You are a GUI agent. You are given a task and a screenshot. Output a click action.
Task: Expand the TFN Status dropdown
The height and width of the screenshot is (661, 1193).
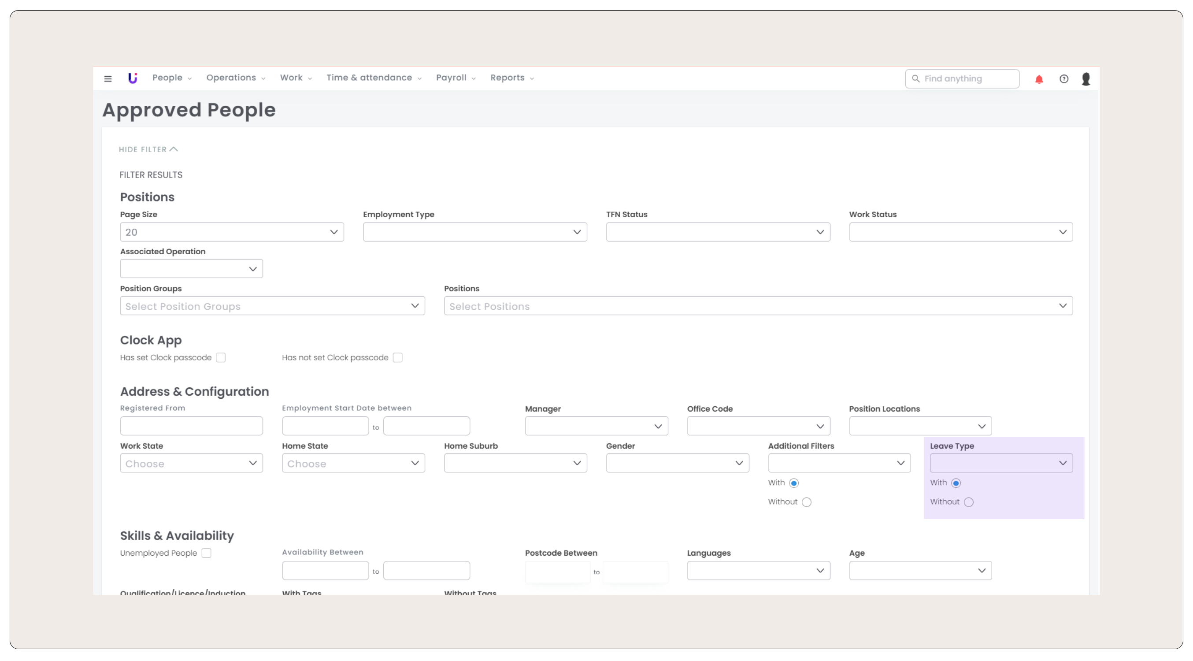tap(718, 232)
